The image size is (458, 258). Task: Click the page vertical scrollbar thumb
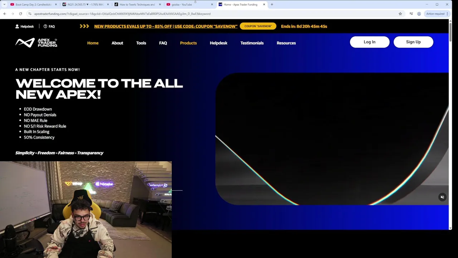450,32
